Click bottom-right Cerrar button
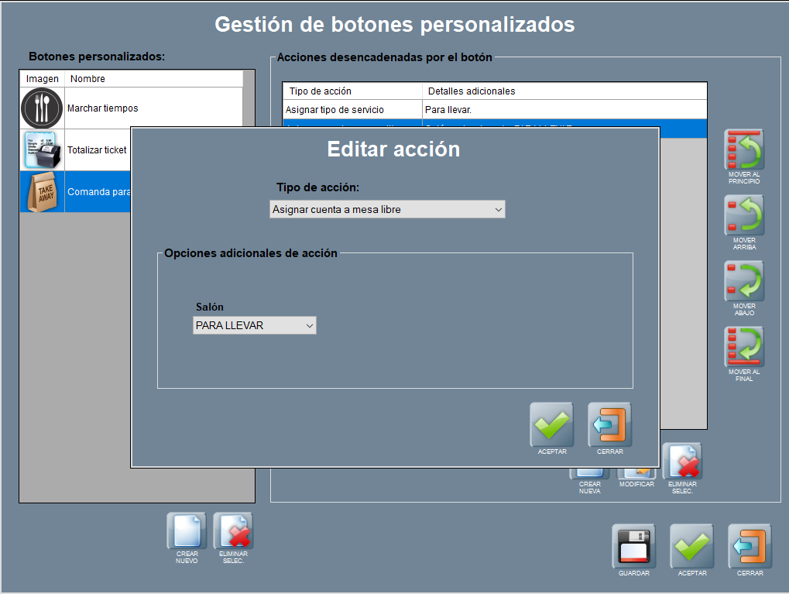Image resolution: width=789 pixels, height=594 pixels. click(750, 547)
